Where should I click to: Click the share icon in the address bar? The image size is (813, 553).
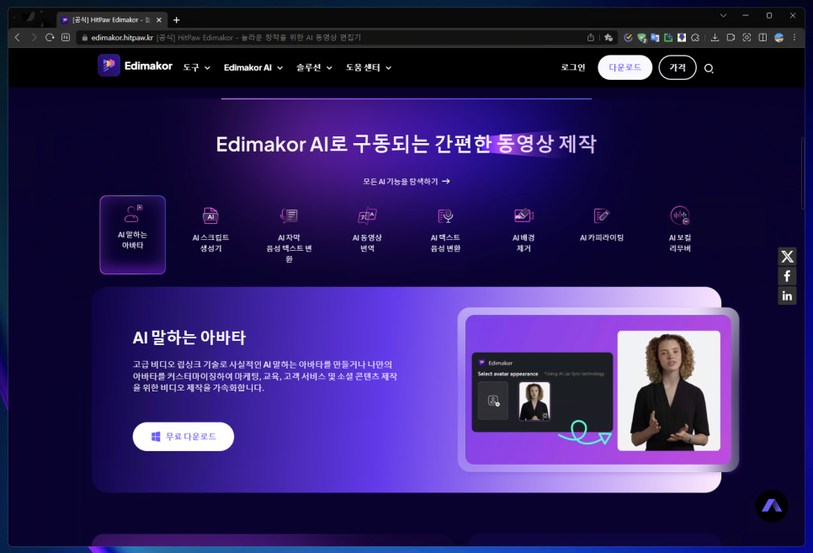(591, 37)
